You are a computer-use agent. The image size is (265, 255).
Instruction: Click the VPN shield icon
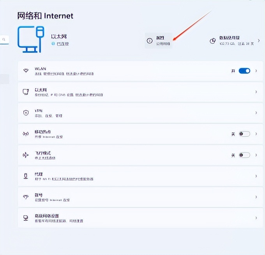point(26,113)
